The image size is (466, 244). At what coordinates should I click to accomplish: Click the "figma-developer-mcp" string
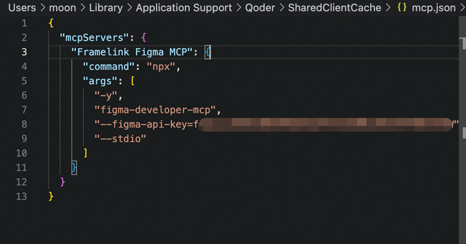[x=155, y=110]
